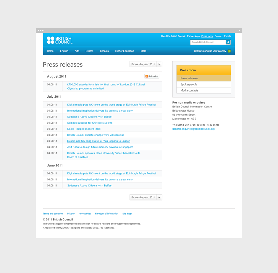Click the RSS Subscribe button
Screen dimensions: 278x273
152,76
